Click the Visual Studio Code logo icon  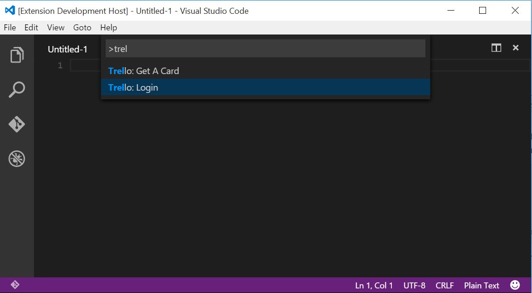(x=10, y=11)
